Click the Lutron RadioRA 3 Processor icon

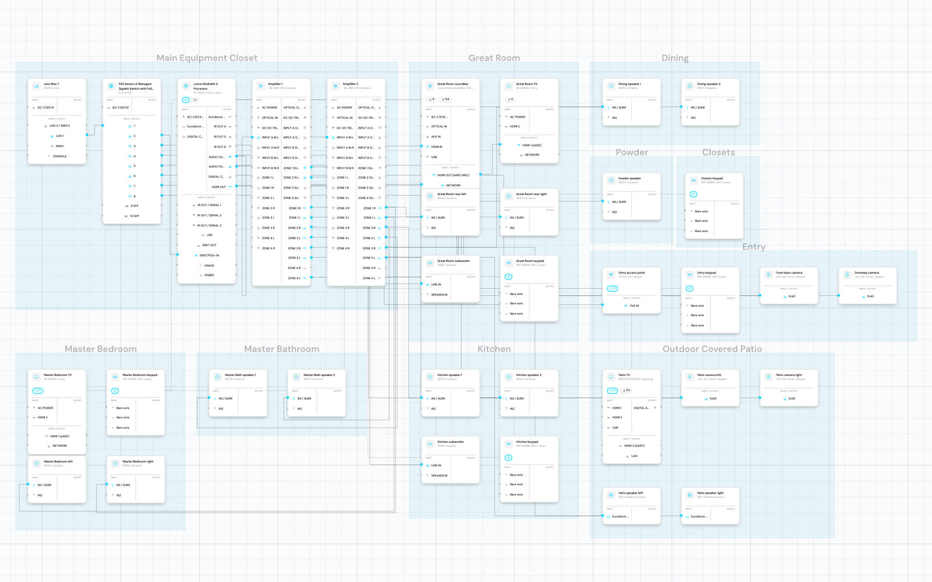click(x=185, y=86)
